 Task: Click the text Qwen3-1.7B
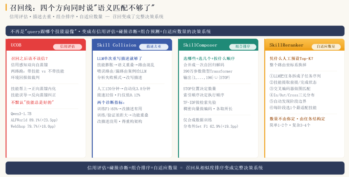[x=21, y=114]
